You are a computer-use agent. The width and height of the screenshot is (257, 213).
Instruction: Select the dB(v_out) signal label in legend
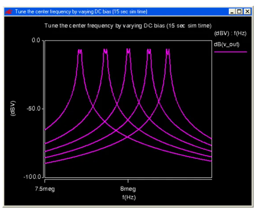pyautogui.click(x=226, y=44)
